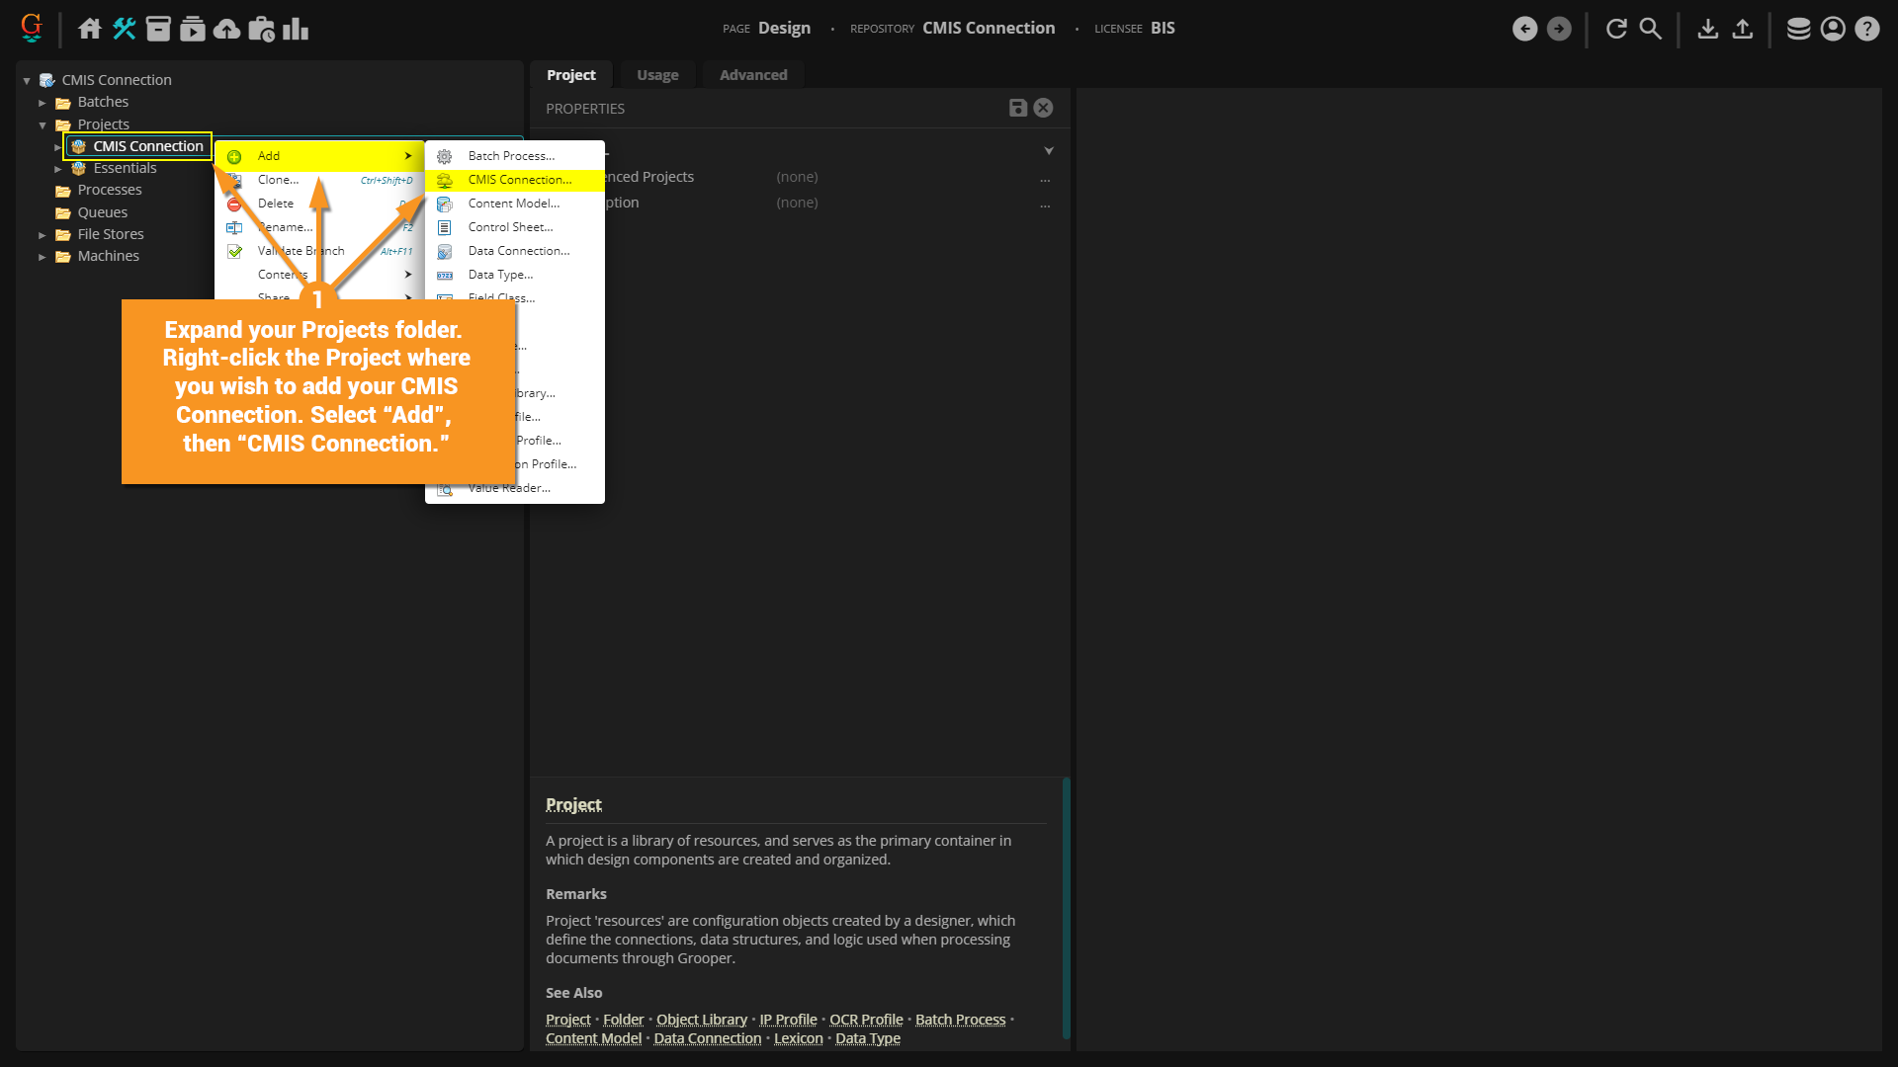Click the database repository icon
Screen dimensions: 1898x1067
click(1798, 29)
